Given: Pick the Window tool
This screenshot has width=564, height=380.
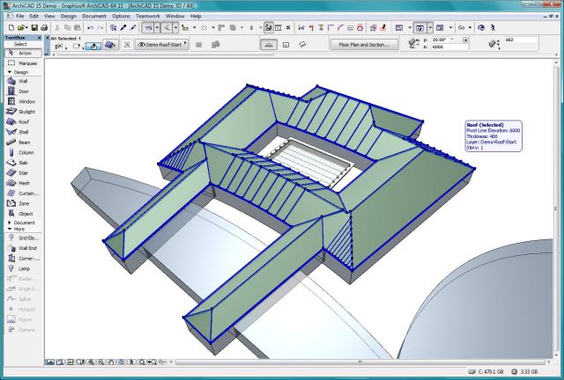Looking at the screenshot, I should (x=23, y=102).
